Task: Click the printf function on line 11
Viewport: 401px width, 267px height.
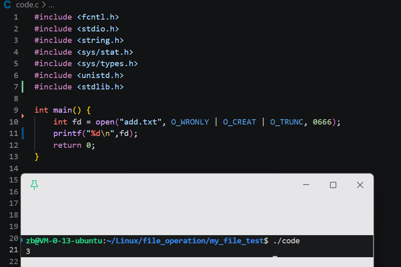Action: tap(67, 133)
